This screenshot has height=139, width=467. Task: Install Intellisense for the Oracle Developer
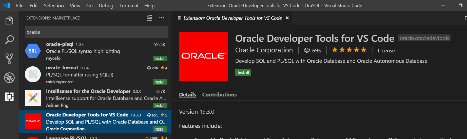160,106
